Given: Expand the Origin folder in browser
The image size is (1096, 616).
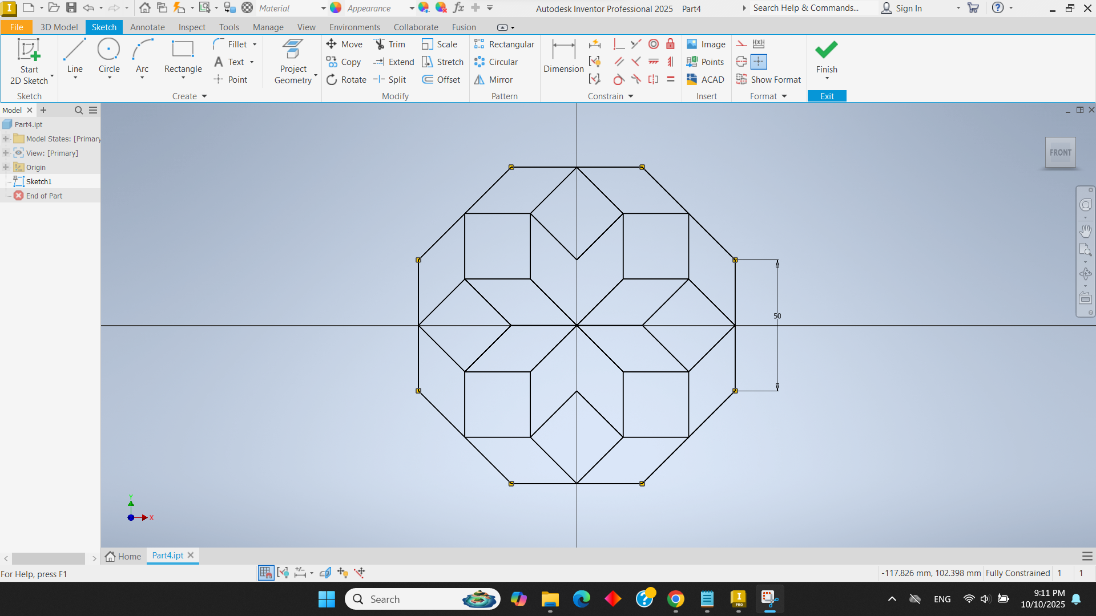Looking at the screenshot, I should [x=6, y=168].
